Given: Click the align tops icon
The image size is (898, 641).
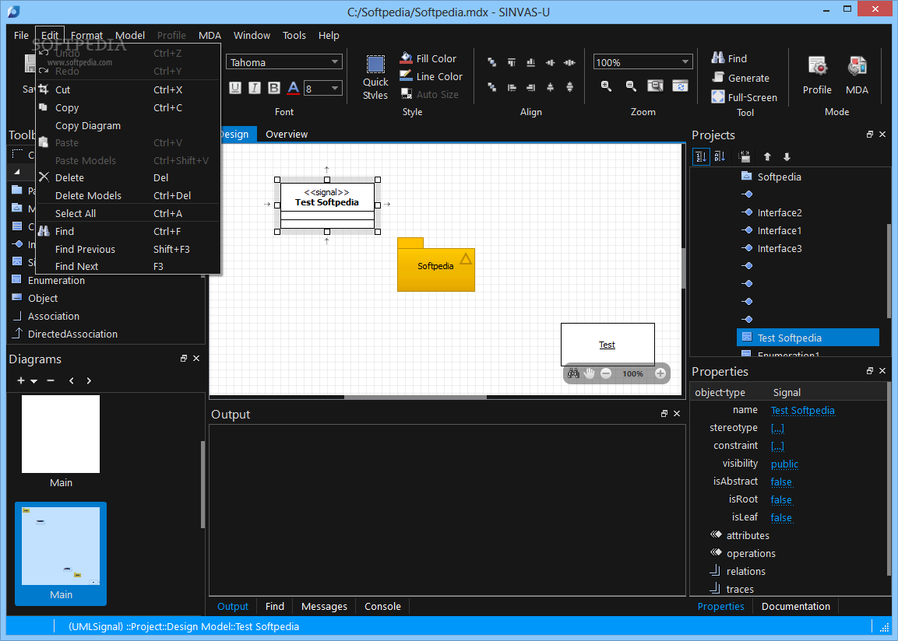Looking at the screenshot, I should (512, 62).
